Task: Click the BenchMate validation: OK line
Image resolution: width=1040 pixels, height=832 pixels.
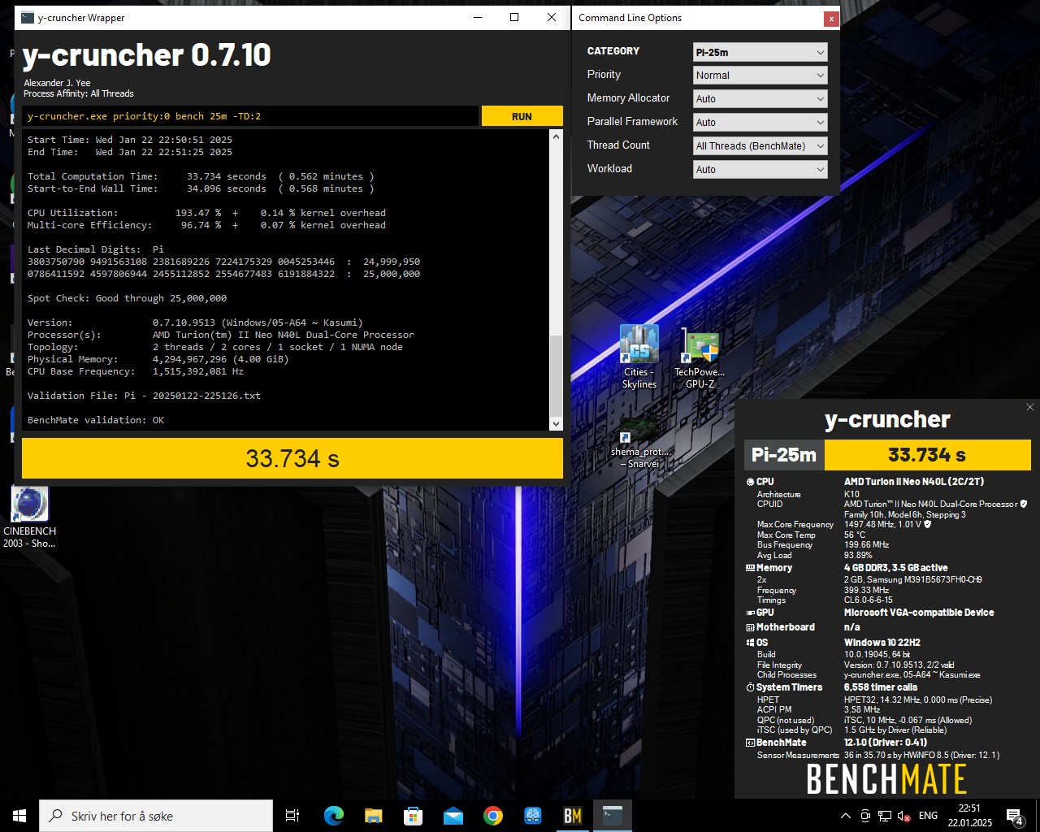Action: coord(96,420)
